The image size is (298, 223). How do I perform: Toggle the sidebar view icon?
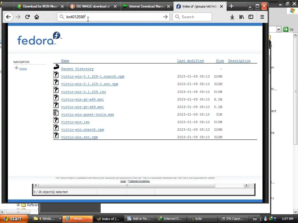click(251, 17)
